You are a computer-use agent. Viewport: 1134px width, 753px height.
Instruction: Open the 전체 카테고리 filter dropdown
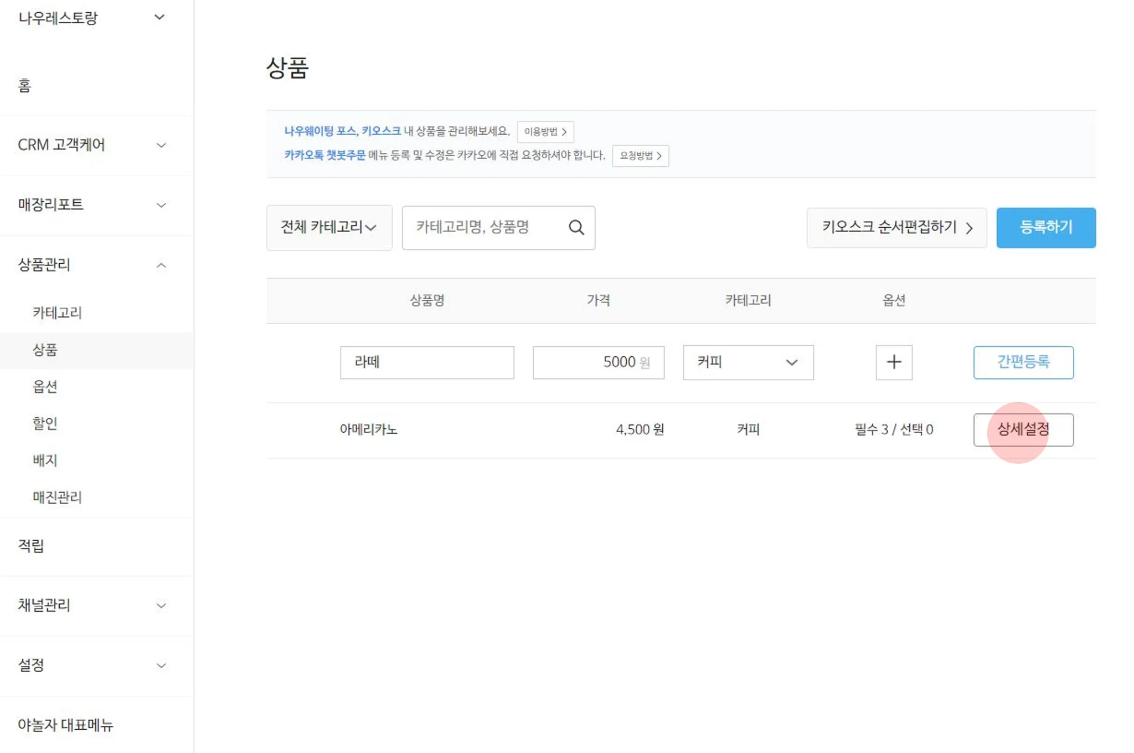(329, 228)
